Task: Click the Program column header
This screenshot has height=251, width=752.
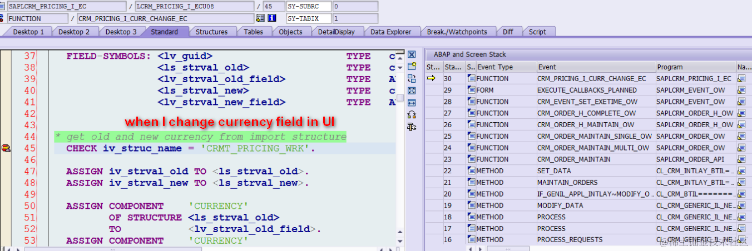Action: pyautogui.click(x=696, y=67)
